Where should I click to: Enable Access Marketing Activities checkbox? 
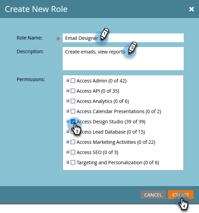tap(73, 142)
